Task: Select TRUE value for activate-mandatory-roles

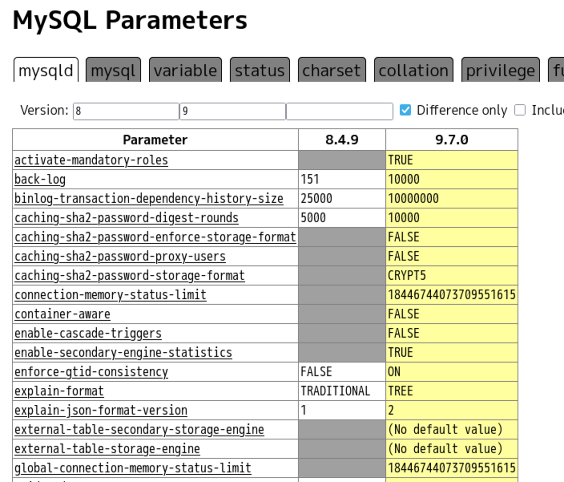Action: coord(400,160)
